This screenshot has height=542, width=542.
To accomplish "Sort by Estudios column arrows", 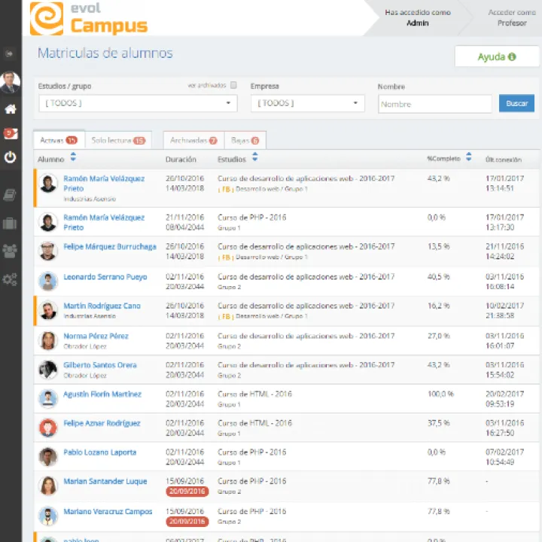I will [255, 158].
